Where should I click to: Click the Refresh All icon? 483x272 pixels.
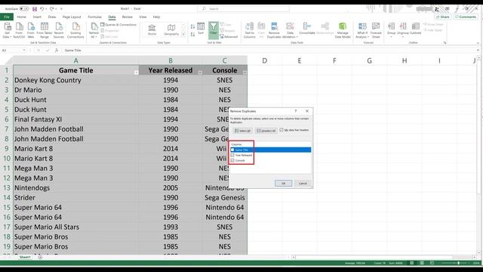pos(94,27)
